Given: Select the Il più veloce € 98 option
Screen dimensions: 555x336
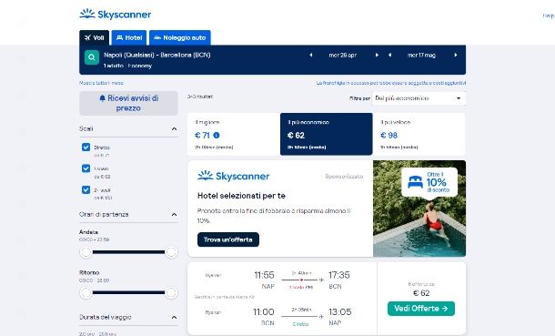Looking at the screenshot, I should point(419,134).
